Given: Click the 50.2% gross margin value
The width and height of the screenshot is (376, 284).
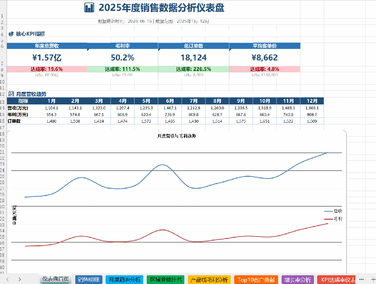Looking at the screenshot, I should tap(123, 58).
